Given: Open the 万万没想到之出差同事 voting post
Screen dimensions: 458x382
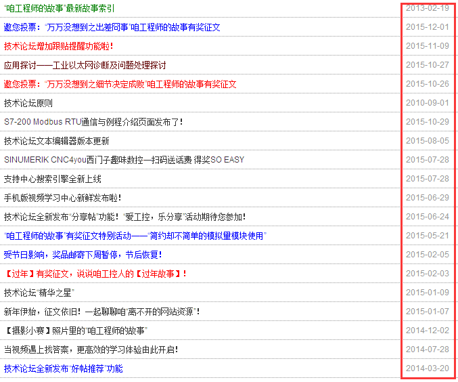Looking at the screenshot, I should click(x=112, y=27).
